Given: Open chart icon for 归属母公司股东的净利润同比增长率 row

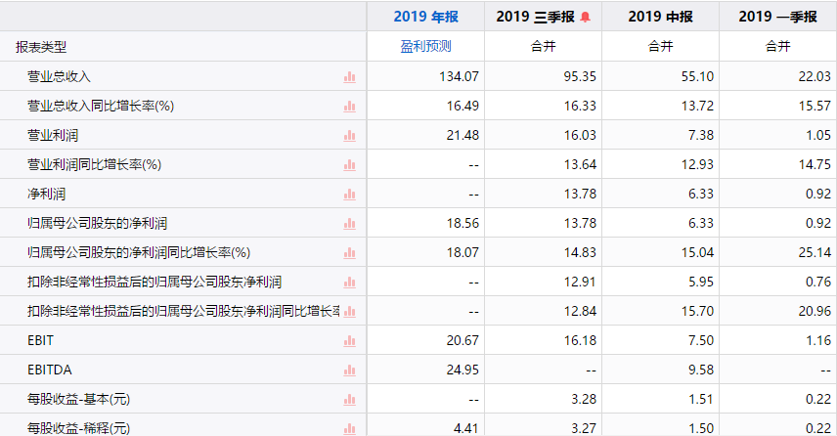Looking at the screenshot, I should tap(350, 253).
